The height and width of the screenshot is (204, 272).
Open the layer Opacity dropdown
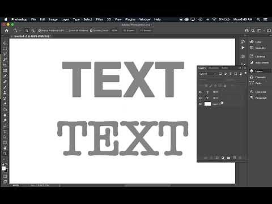coord(236,80)
